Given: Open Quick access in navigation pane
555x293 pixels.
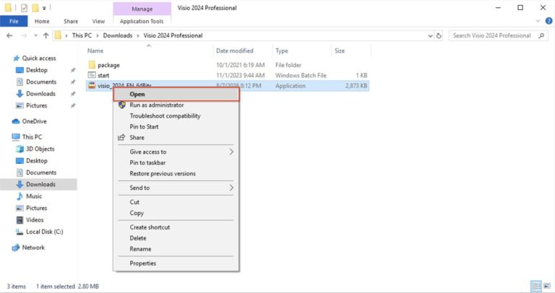Looking at the screenshot, I should click(39, 58).
